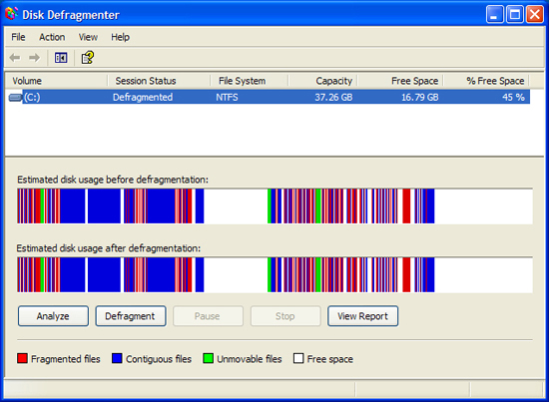Viewport: 549px width, 402px height.
Task: Select the (C:) volume name
Action: [32, 98]
